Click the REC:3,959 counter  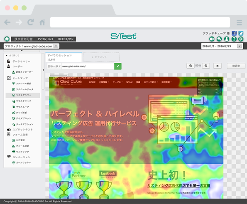(66, 39)
